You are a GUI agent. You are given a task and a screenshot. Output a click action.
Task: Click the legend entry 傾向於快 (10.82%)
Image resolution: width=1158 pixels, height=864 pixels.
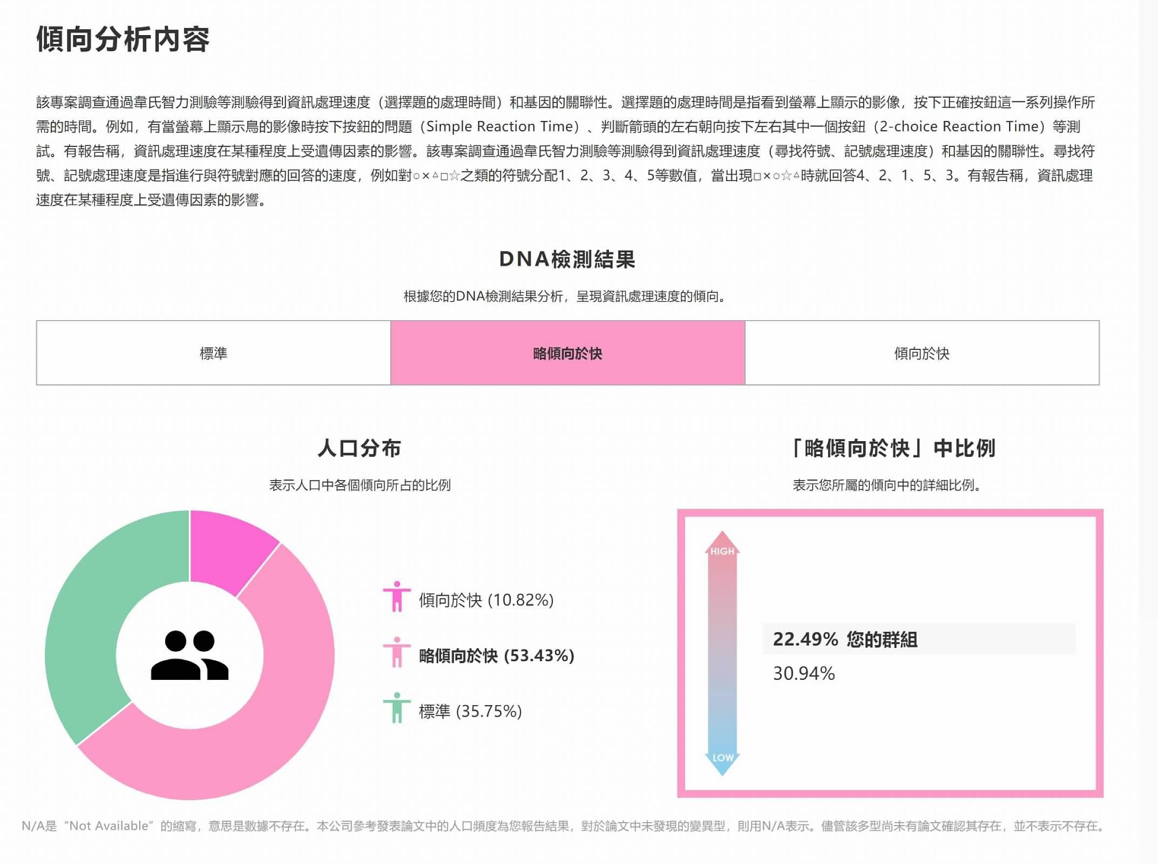(x=486, y=600)
